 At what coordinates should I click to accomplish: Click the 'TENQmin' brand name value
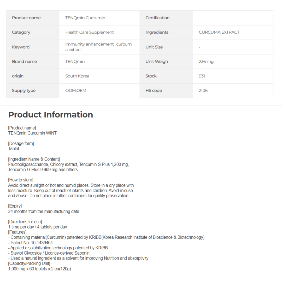click(x=75, y=62)
